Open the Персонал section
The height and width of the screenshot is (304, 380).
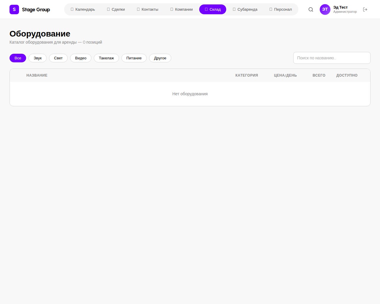pyautogui.click(x=280, y=9)
